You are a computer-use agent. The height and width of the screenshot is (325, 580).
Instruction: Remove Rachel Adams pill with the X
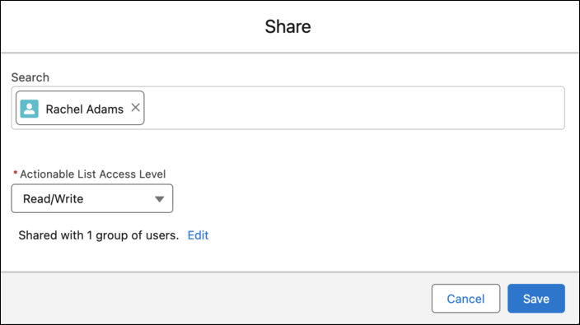point(135,108)
